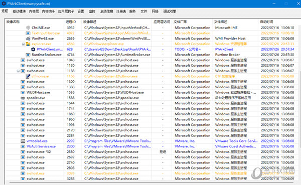
Task: Click the WUDFHost.exe process icon
Action: pos(23,92)
